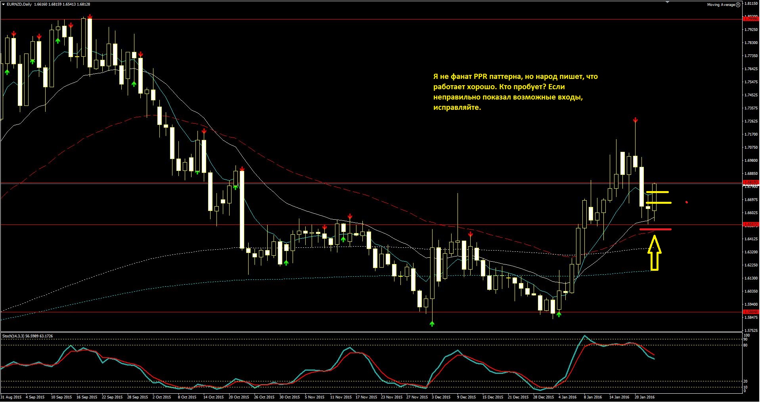The width and height of the screenshot is (760, 402).
Task: Click the 16 Sep 2015 date label
Action: tap(87, 397)
